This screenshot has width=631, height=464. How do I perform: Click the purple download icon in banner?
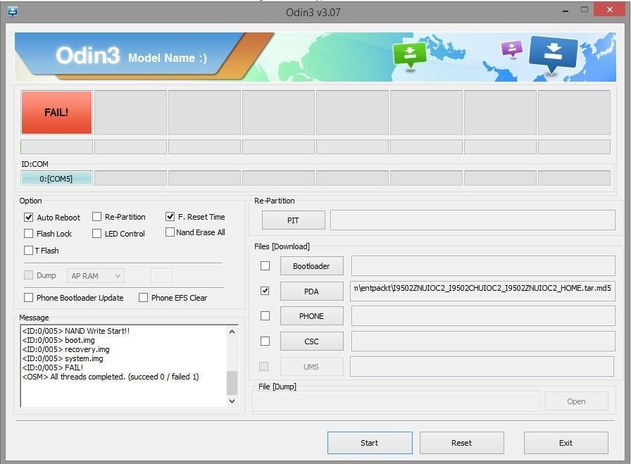[x=512, y=49]
